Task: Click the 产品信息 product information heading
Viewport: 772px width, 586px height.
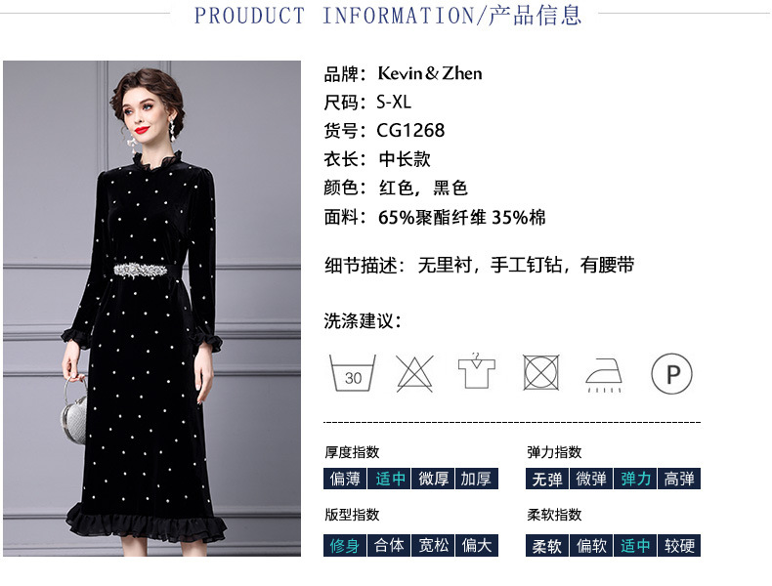Action: [536, 15]
